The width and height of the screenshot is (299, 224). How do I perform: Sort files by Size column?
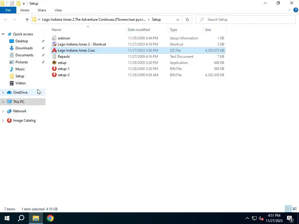[x=215, y=30]
